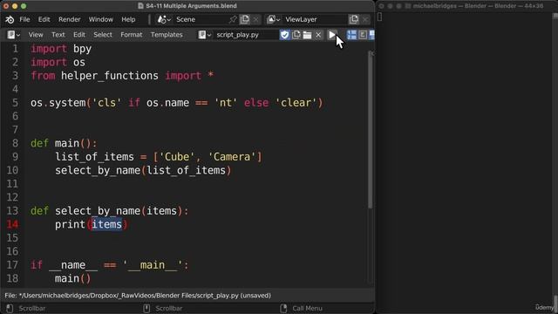Unlink script_play.py text datablock
The image size is (558, 314).
pos(318,35)
